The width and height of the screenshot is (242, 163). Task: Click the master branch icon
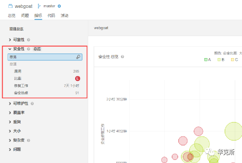point(39,6)
